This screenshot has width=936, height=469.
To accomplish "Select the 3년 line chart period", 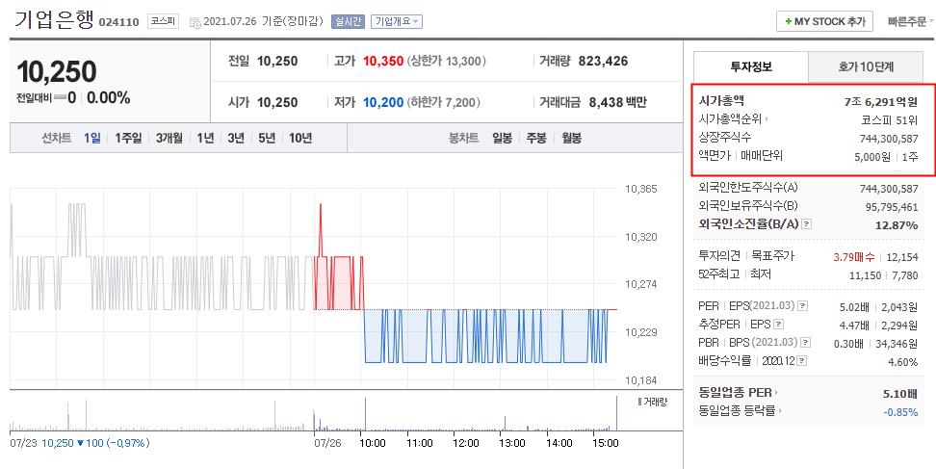I will pyautogui.click(x=236, y=138).
